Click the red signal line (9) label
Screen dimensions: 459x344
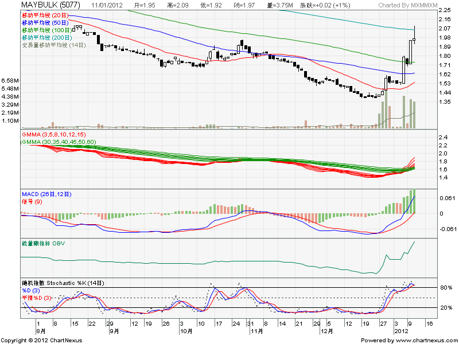click(32, 202)
